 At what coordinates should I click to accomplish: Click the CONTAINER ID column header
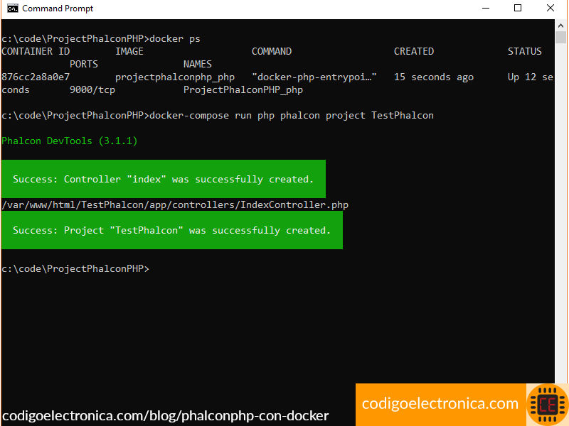(36, 51)
